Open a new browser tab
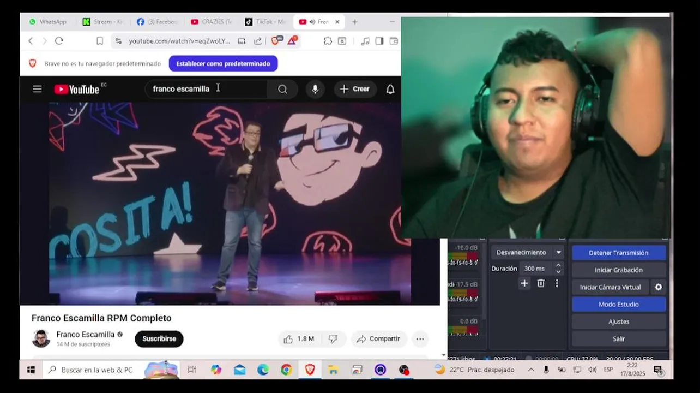 coord(355,22)
